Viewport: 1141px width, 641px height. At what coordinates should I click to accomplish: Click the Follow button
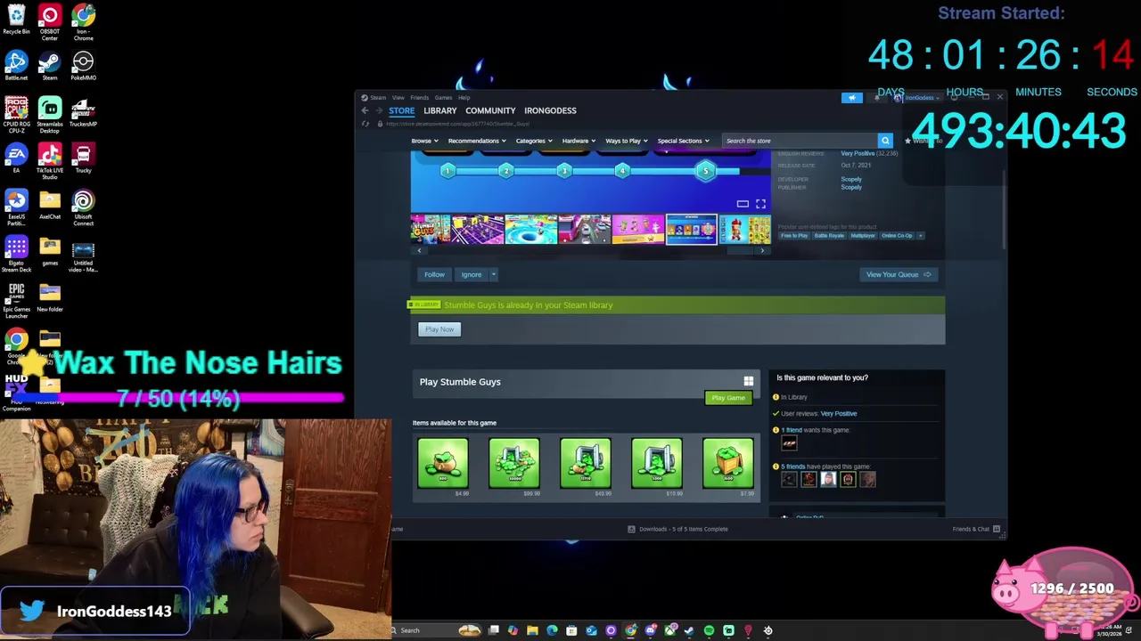[434, 274]
